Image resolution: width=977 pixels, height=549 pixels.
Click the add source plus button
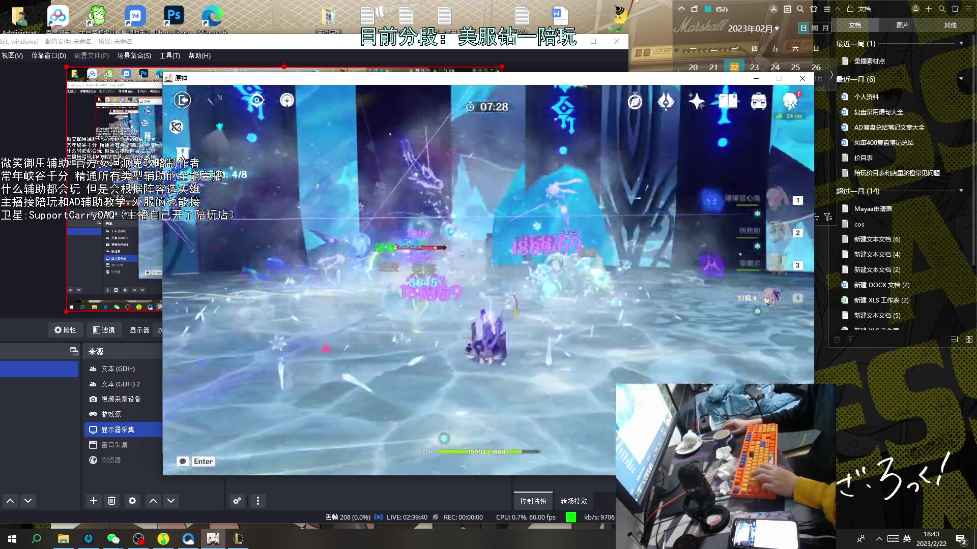[x=94, y=501]
